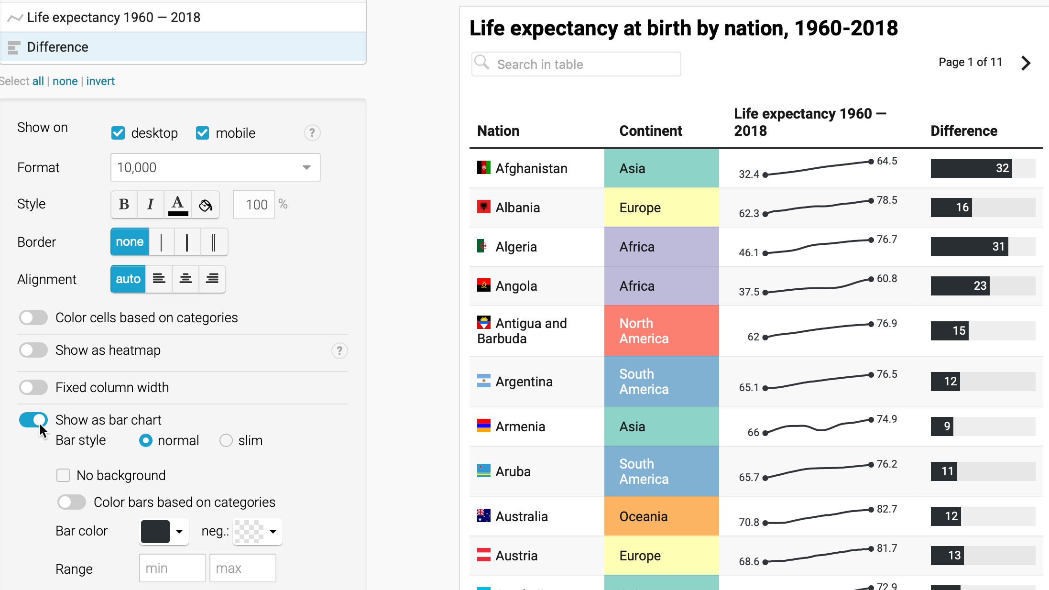Click the invert selection link
Screen dimensions: 1049x590
coord(100,81)
